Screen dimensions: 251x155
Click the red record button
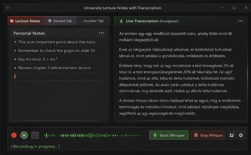(14, 135)
